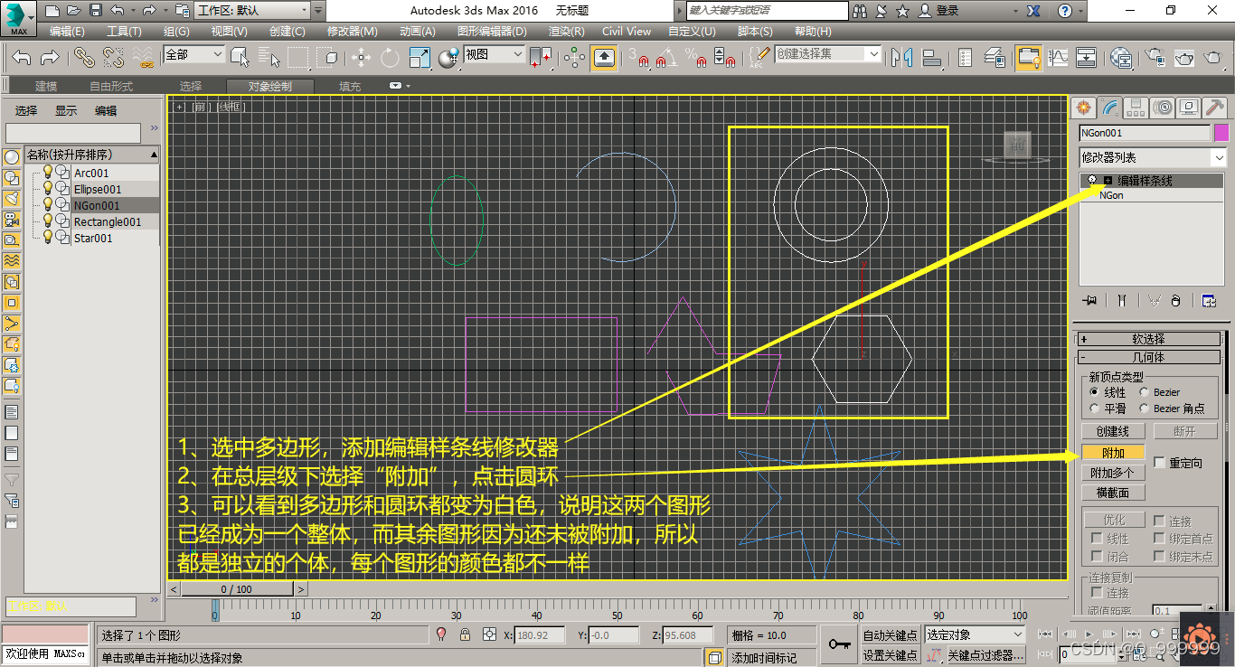Open Render Setup teapot icon
This screenshot has width=1235, height=667.
coord(1155,58)
